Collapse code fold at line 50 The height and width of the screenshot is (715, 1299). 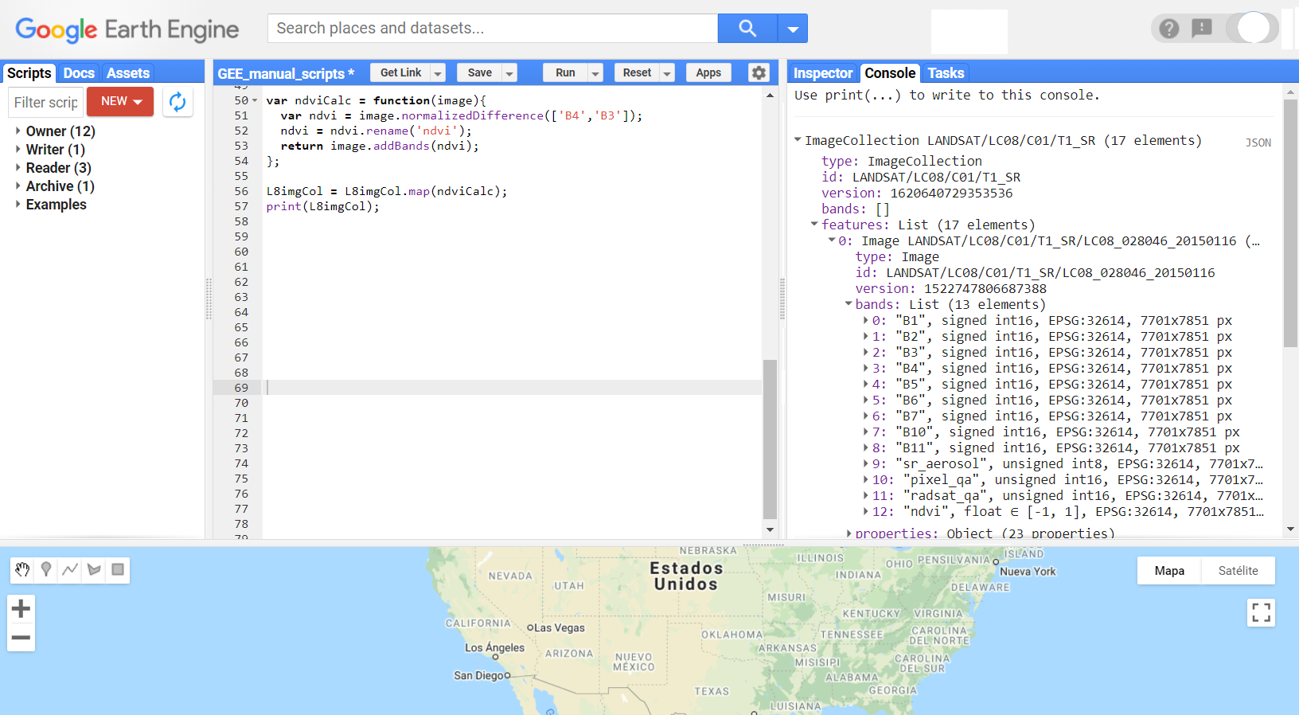click(255, 100)
